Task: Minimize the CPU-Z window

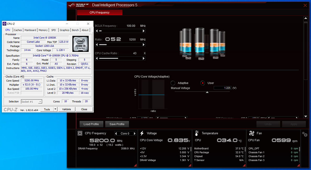Action: 67,24
